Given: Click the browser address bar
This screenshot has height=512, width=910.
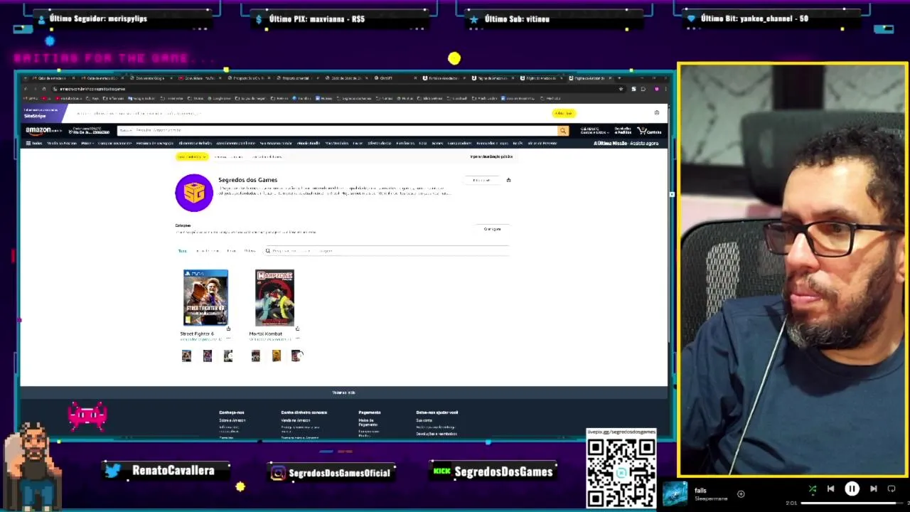Looking at the screenshot, I should click(x=334, y=89).
